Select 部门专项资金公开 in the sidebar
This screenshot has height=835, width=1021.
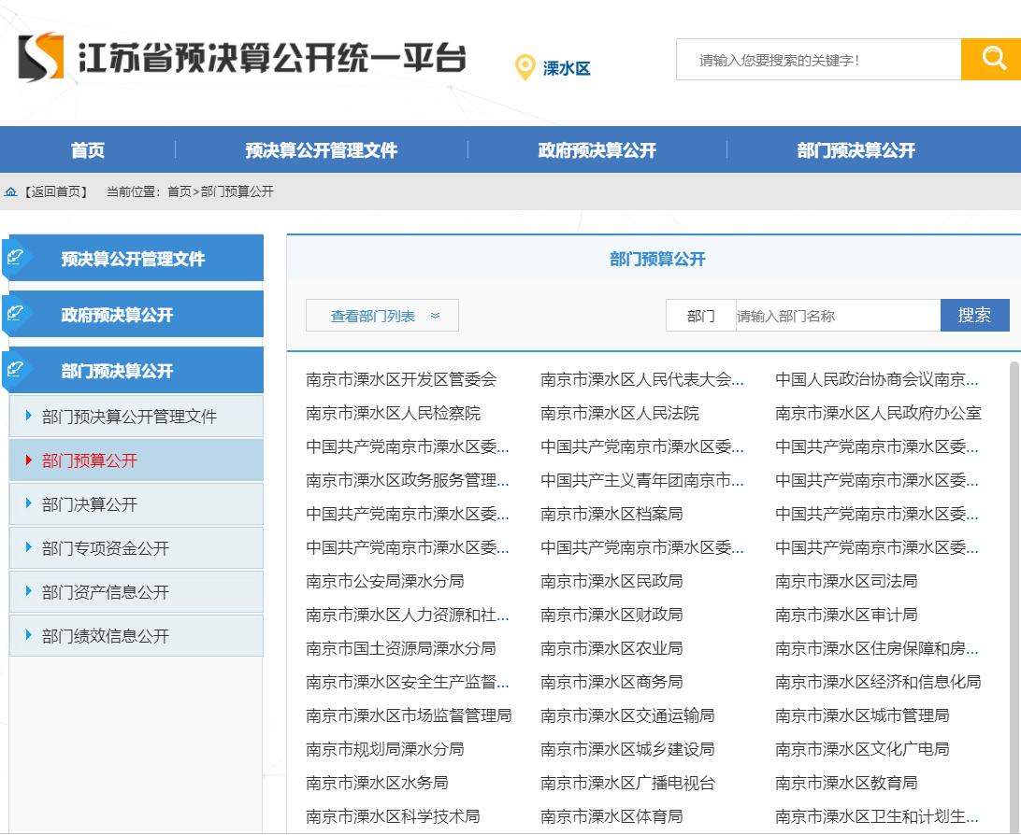(x=106, y=548)
